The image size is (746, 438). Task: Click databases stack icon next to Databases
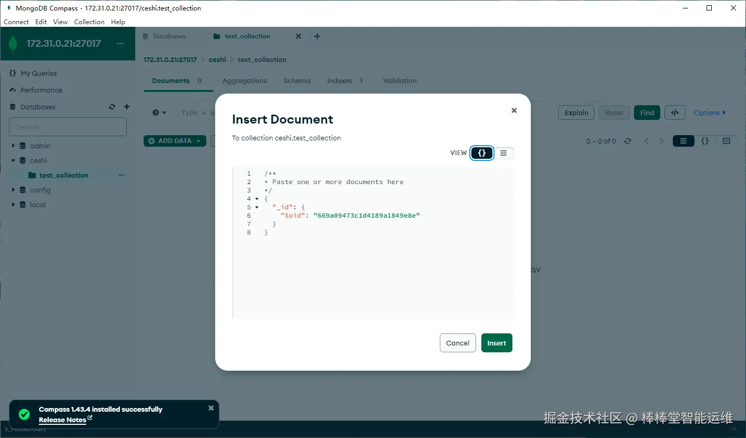tap(13, 107)
